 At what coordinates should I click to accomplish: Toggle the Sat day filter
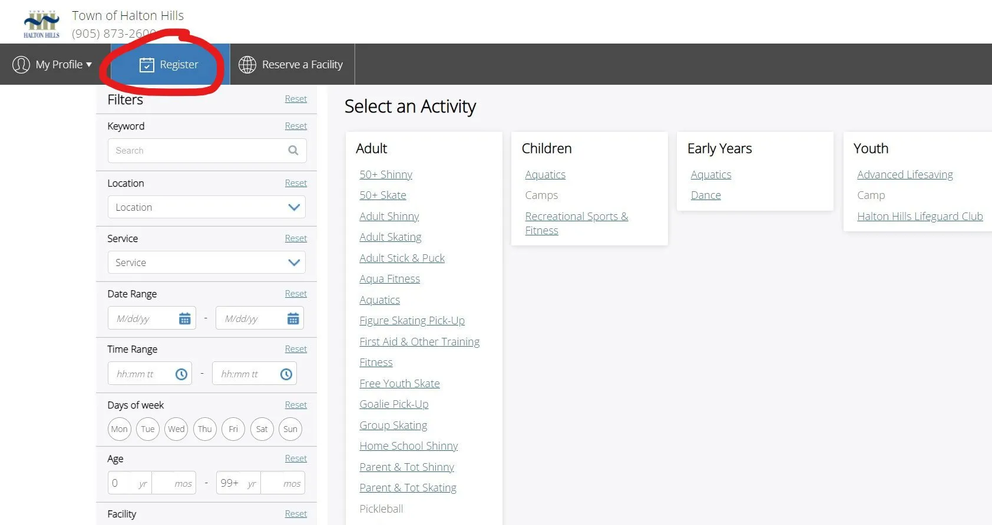[x=262, y=429]
